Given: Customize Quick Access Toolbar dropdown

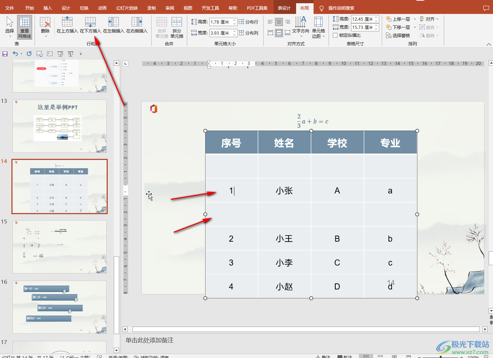Looking at the screenshot, I should 81,54.
